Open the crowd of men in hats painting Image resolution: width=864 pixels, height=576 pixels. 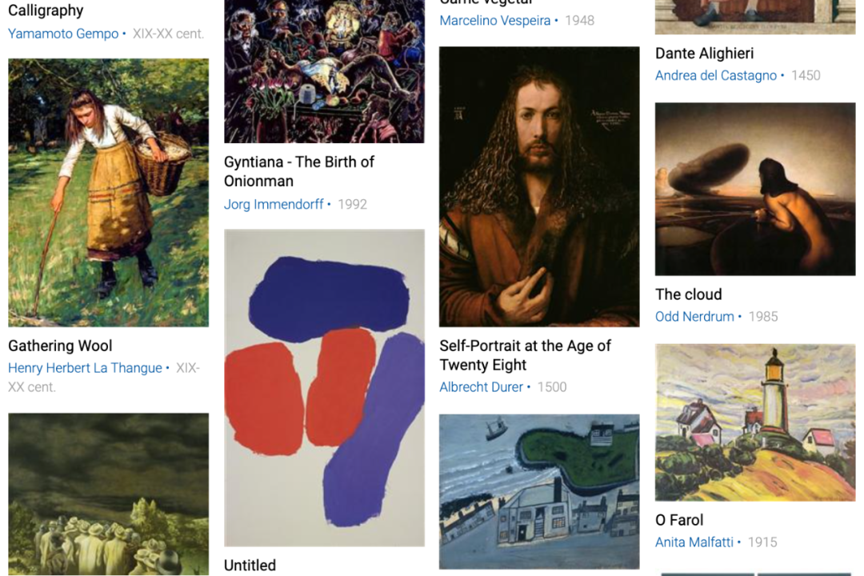108,494
